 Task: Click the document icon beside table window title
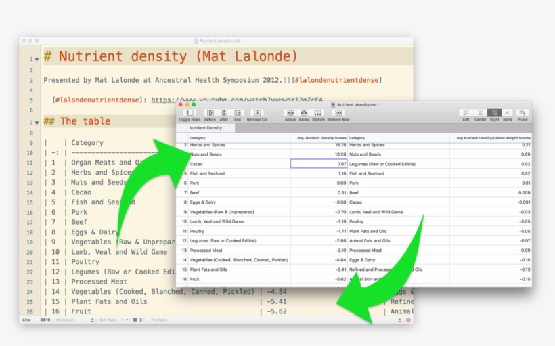[333, 104]
